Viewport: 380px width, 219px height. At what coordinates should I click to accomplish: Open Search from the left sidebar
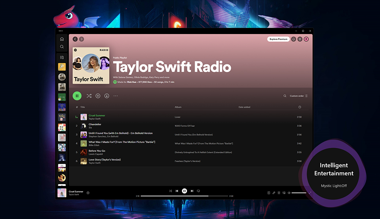click(x=62, y=47)
